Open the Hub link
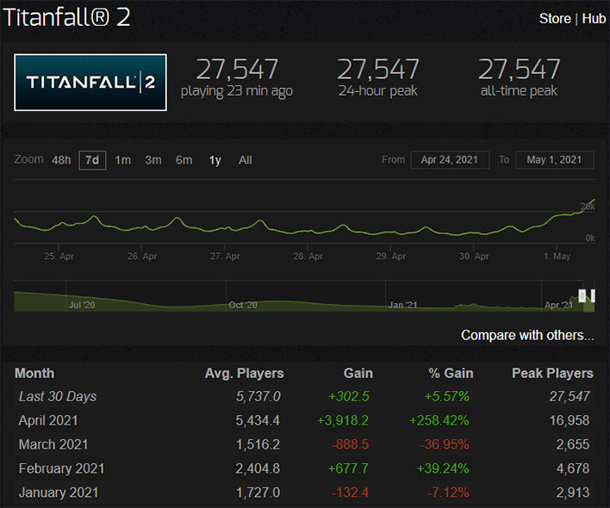The height and width of the screenshot is (508, 610). tap(594, 19)
